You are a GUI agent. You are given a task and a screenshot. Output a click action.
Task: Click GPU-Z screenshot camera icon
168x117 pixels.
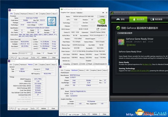point(103,13)
